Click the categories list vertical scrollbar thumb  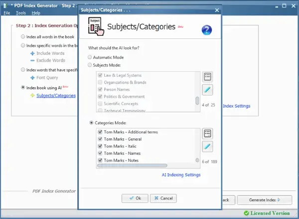tap(197, 160)
